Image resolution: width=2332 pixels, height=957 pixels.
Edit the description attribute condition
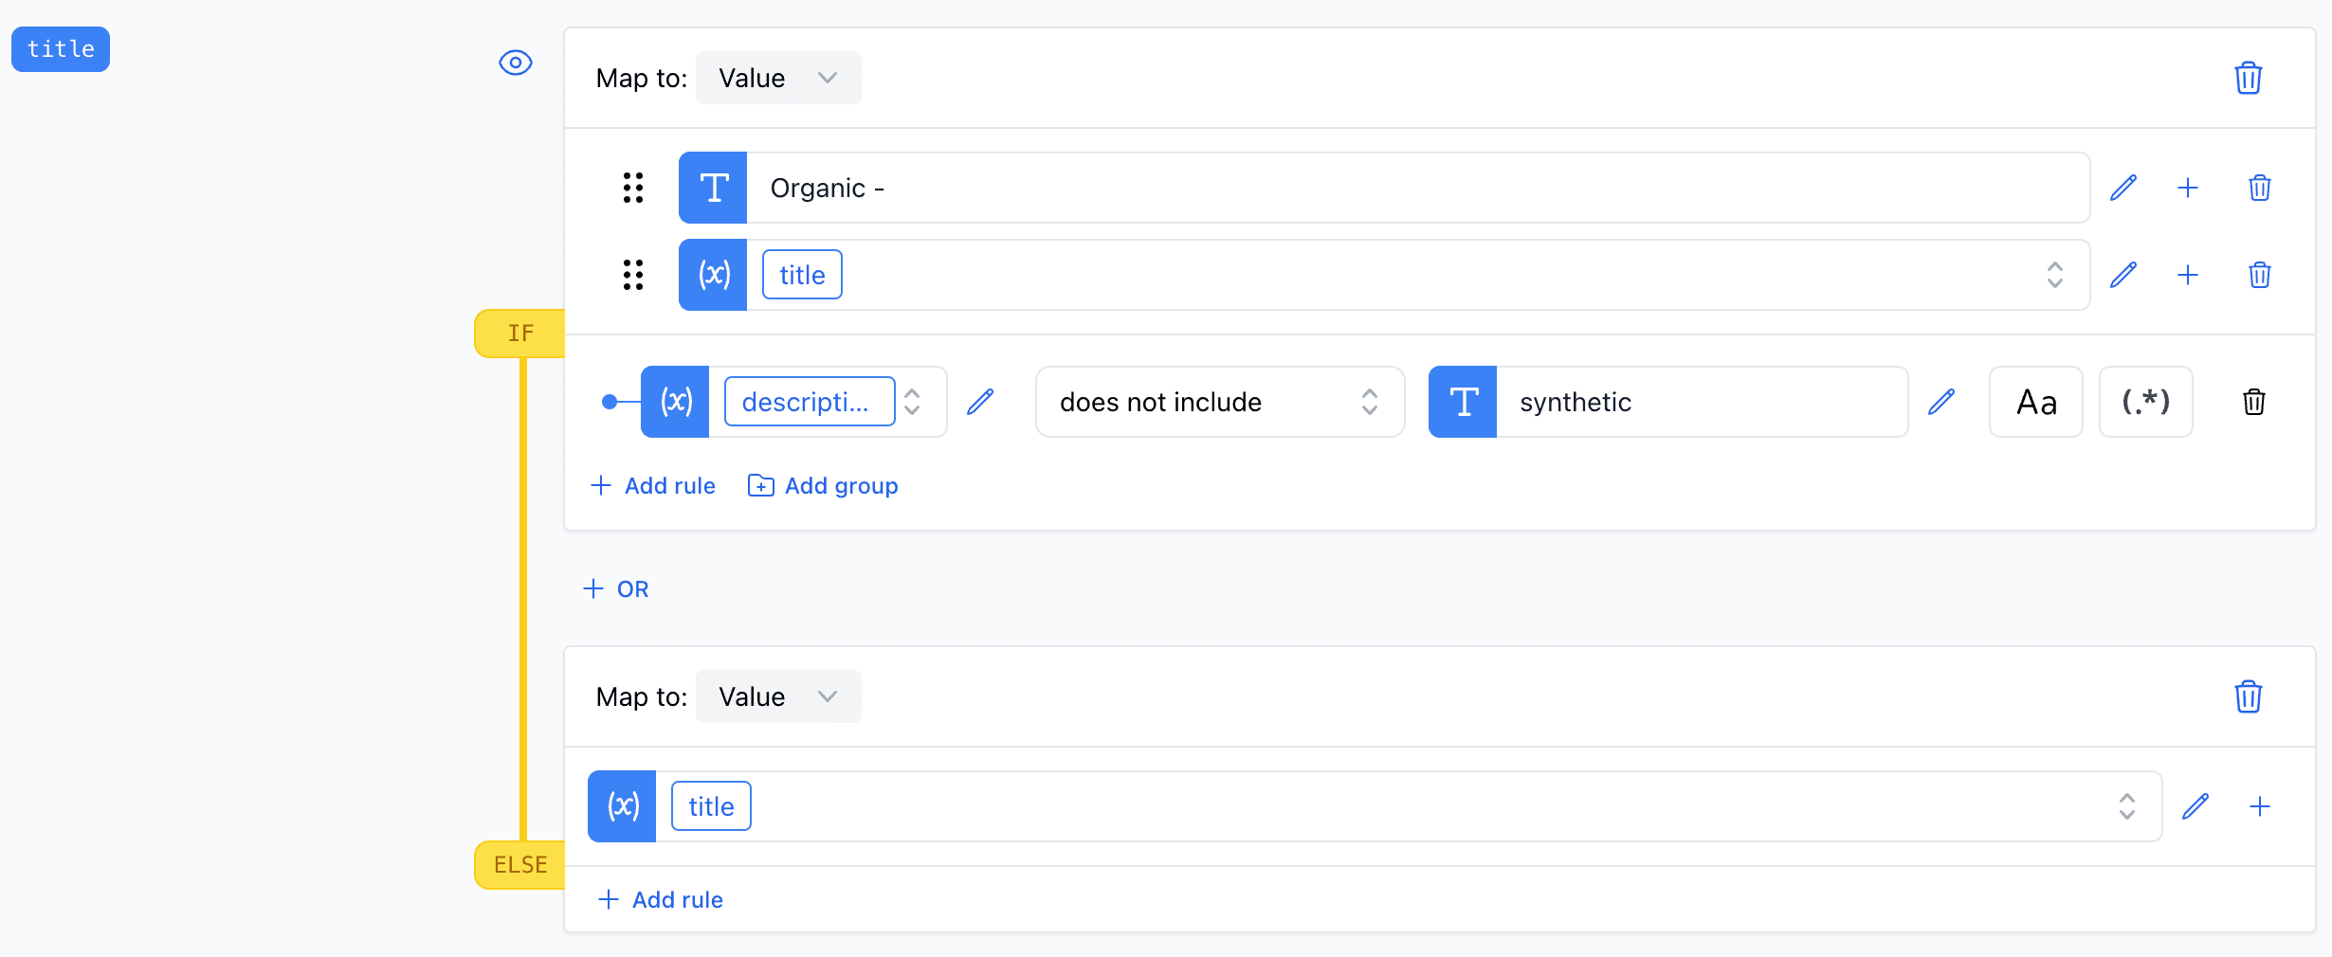pos(981,402)
